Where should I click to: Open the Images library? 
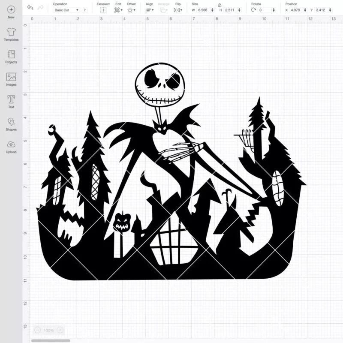coord(11,79)
